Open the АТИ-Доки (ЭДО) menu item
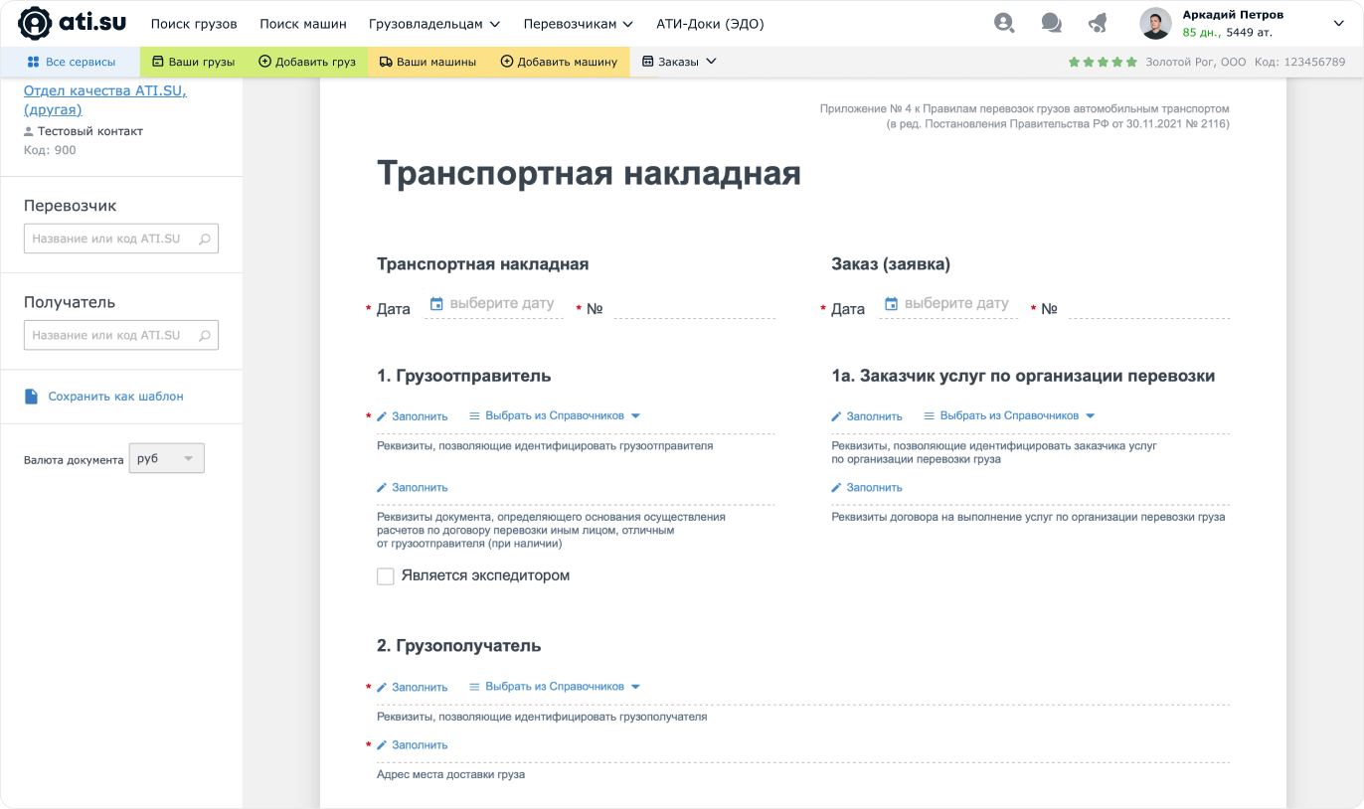 coord(710,24)
